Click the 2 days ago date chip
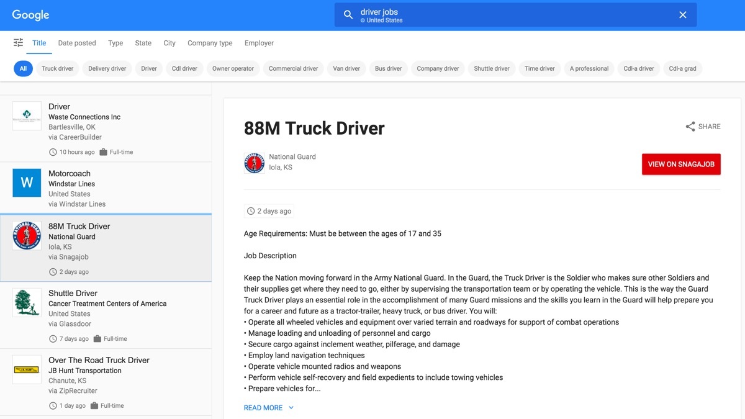Screen dimensions: 745x419 click(x=269, y=211)
